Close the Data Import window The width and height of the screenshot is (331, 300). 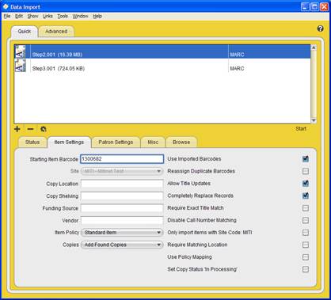point(324,6)
